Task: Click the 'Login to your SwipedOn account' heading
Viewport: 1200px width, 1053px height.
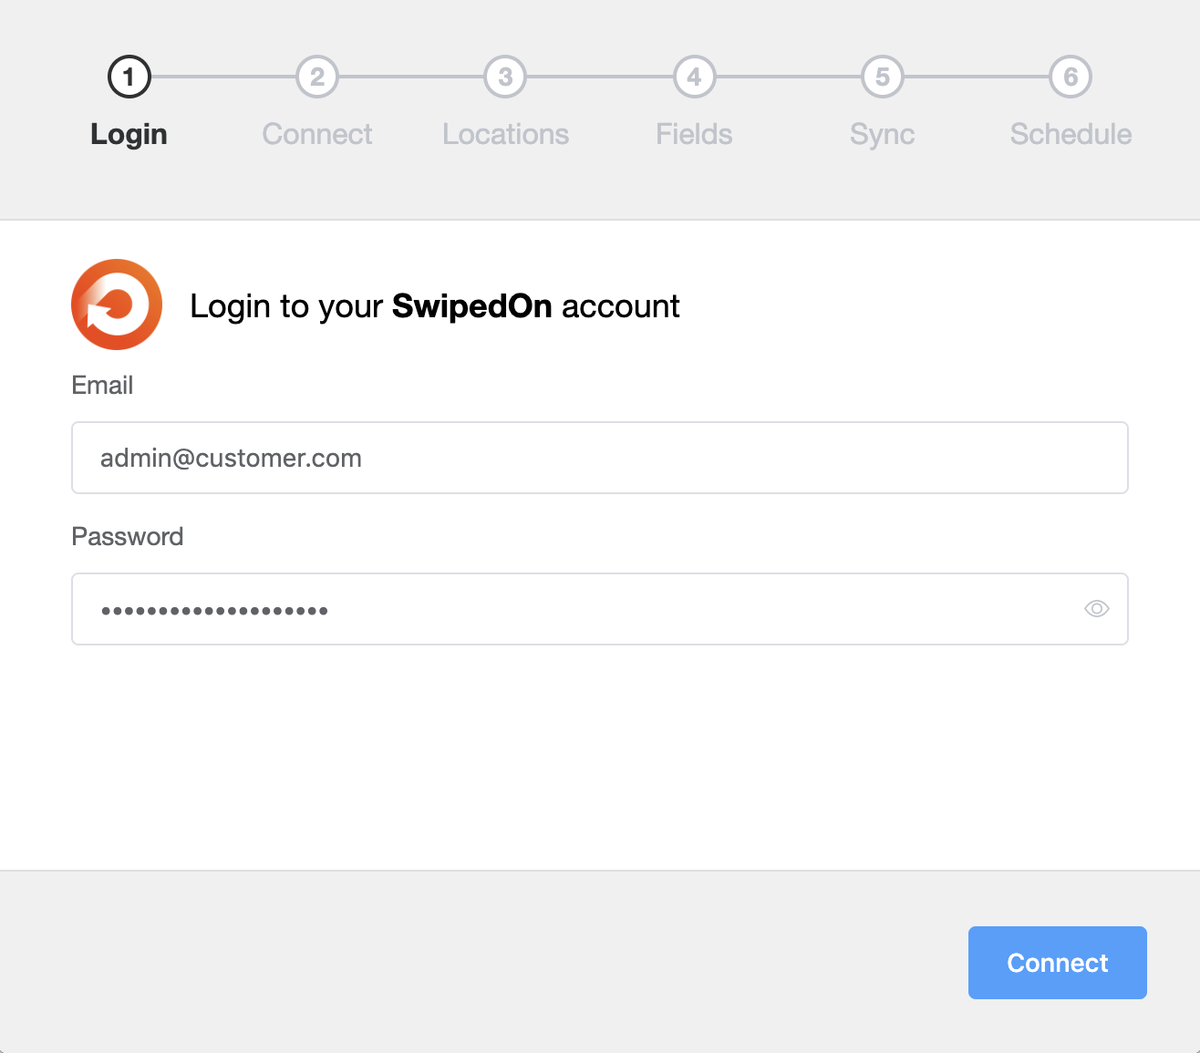Action: [435, 306]
